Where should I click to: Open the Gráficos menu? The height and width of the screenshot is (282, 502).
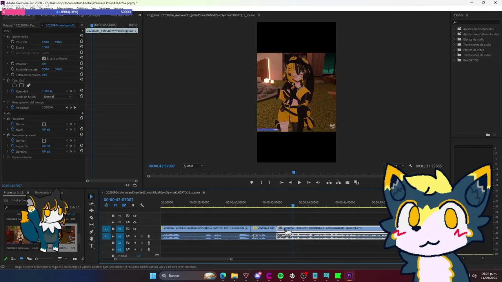coord(82,8)
